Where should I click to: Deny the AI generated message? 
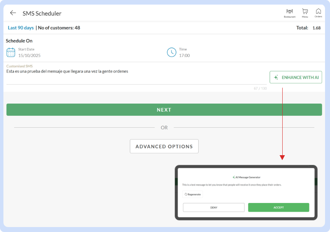[x=214, y=208]
